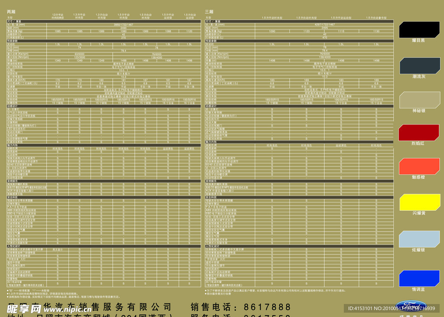This screenshot has width=444, height=317.
Task: Choose the 烈焰红 red color swatch
Action: pos(419,133)
